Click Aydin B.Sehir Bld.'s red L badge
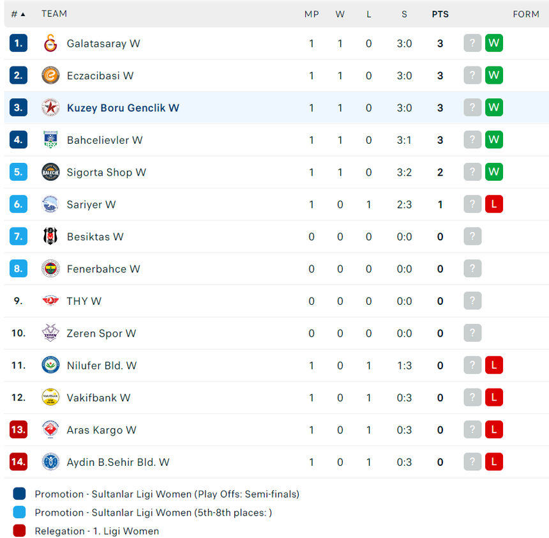This screenshot has width=549, height=538. [493, 462]
